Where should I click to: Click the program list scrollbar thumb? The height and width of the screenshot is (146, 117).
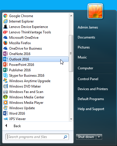pyautogui.click(x=71, y=53)
